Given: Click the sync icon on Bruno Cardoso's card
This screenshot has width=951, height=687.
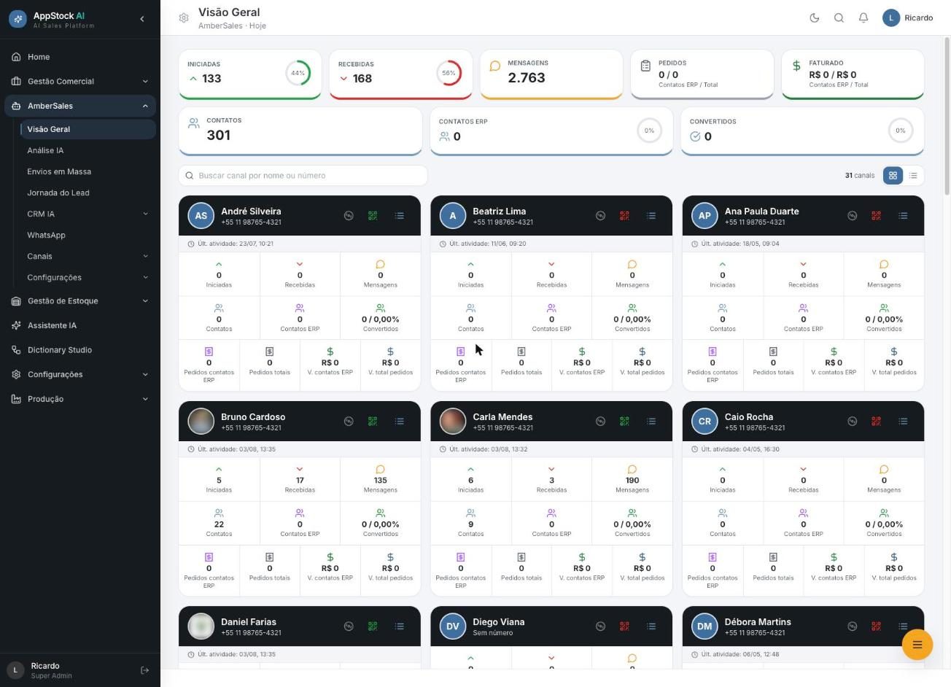Looking at the screenshot, I should click(349, 422).
